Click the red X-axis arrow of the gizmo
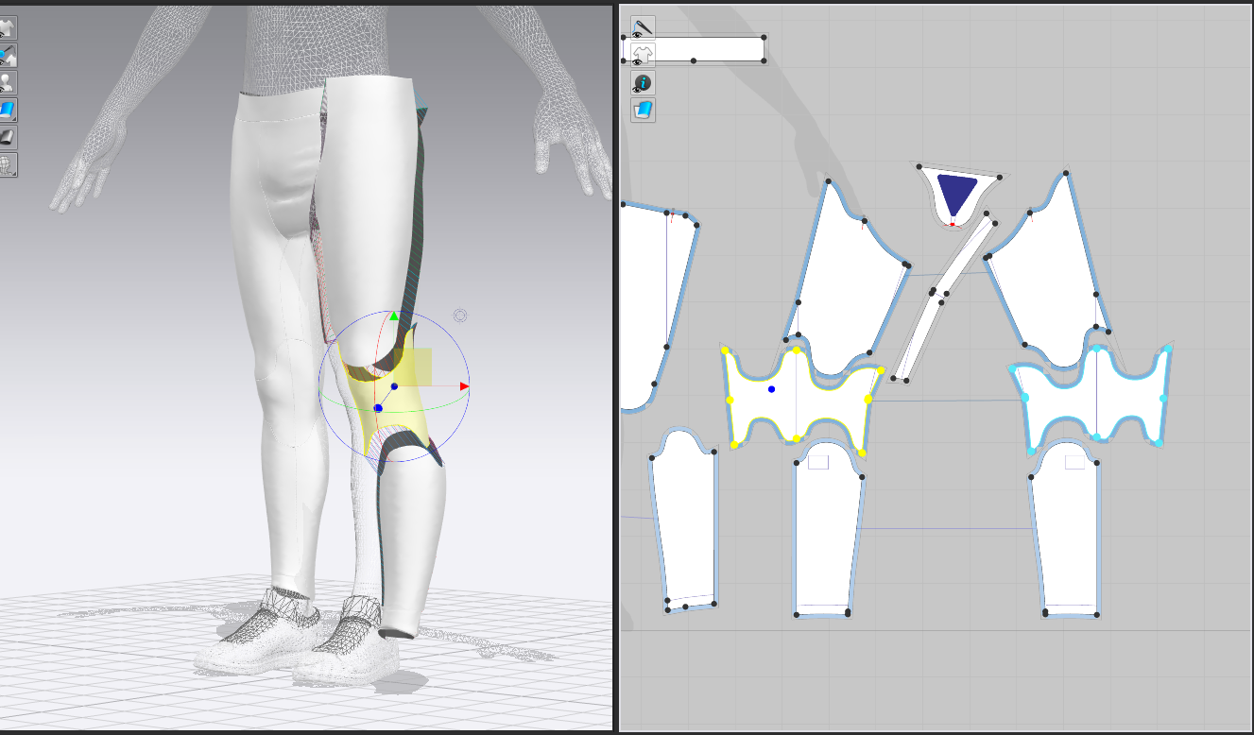This screenshot has height=735, width=1254. click(x=464, y=385)
